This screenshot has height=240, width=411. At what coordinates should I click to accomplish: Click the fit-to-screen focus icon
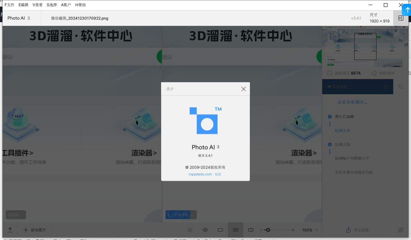pos(190,230)
